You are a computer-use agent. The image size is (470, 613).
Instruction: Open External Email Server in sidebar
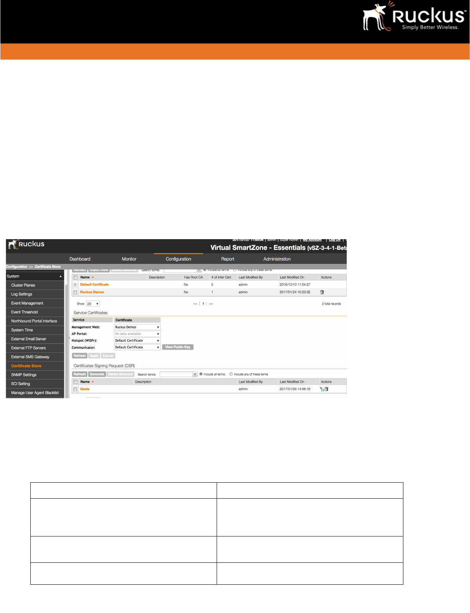[x=35, y=339]
